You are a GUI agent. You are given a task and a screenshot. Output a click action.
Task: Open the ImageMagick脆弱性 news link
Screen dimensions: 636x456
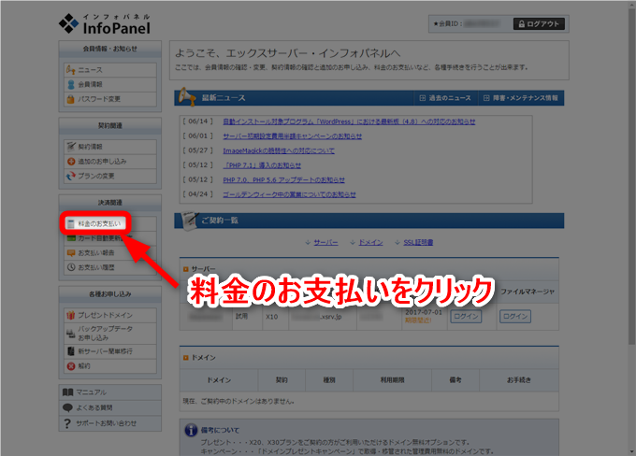[x=279, y=150]
